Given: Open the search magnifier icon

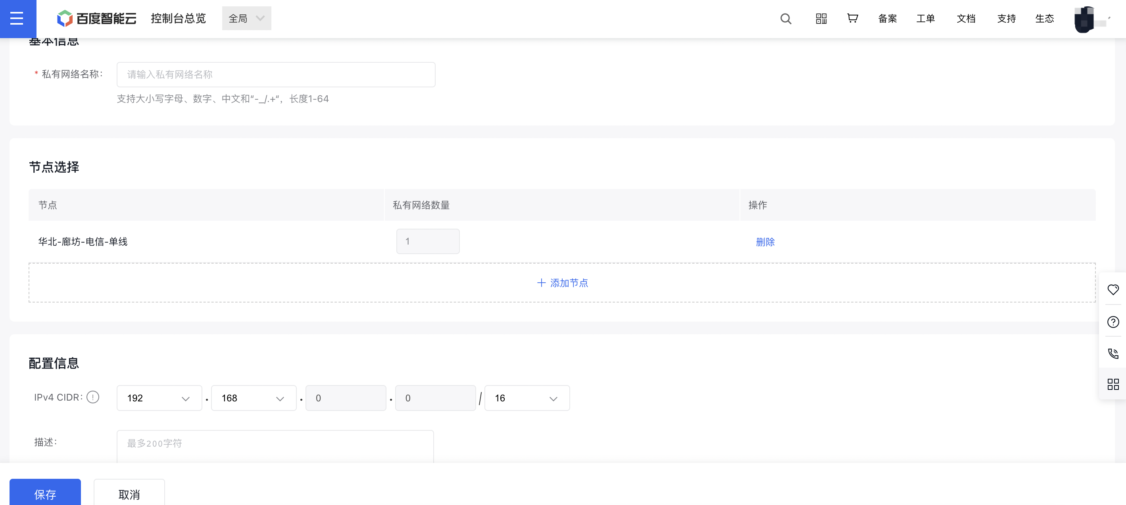Looking at the screenshot, I should 786,18.
